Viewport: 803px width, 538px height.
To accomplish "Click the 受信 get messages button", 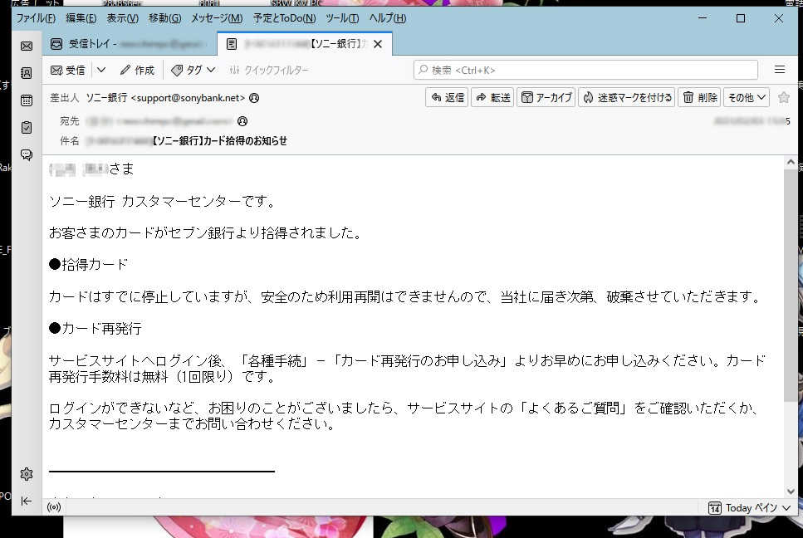I will coord(68,70).
